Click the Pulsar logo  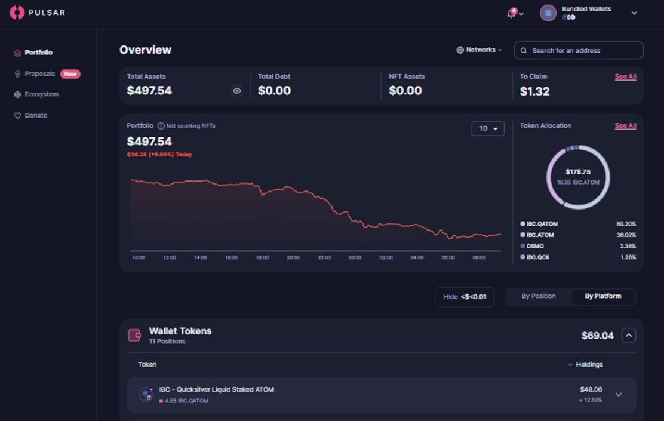(x=37, y=12)
